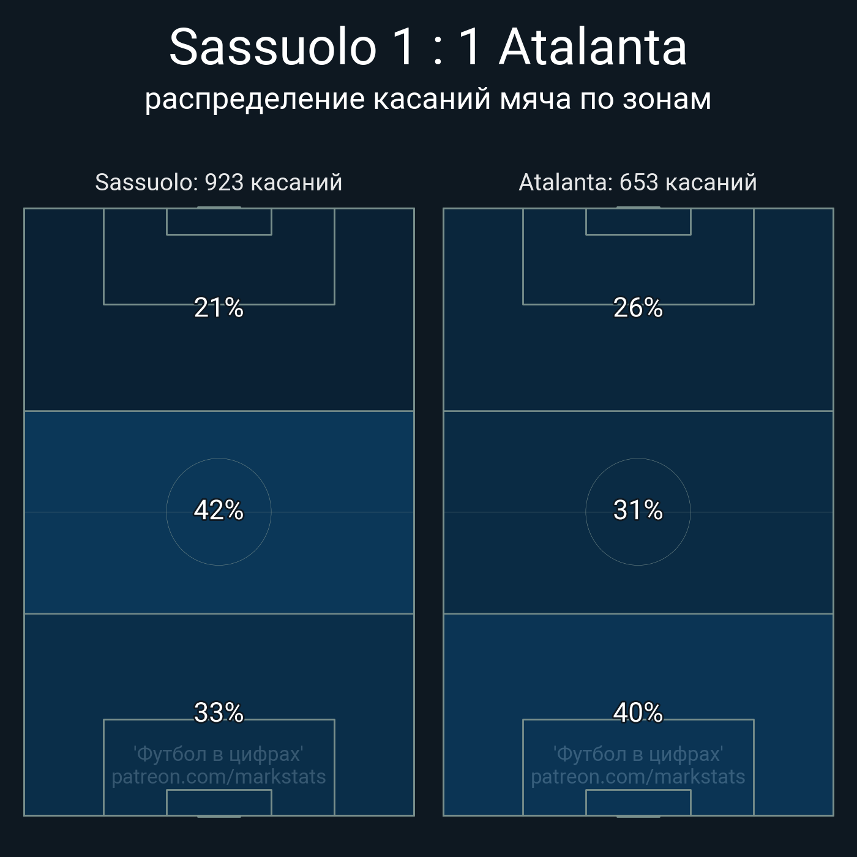The width and height of the screenshot is (857, 857).
Task: Click the 33% value on Sassuolo pitch
Action: [219, 713]
